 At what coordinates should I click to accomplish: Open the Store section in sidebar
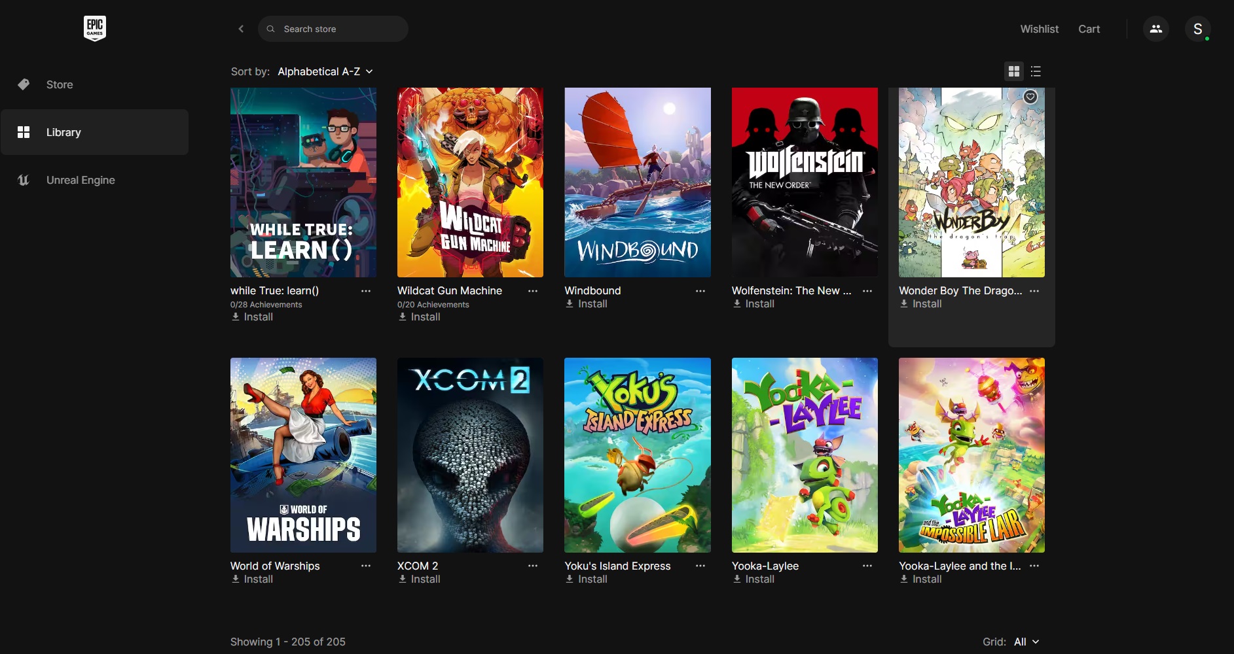coord(60,84)
